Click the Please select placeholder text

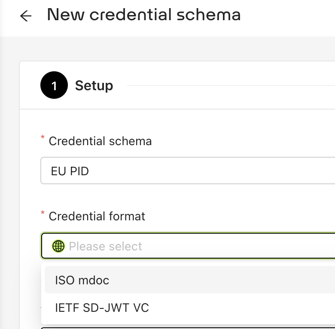105,246
